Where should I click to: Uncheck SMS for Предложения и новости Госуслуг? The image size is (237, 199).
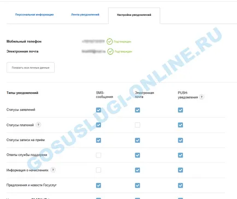click(98, 185)
